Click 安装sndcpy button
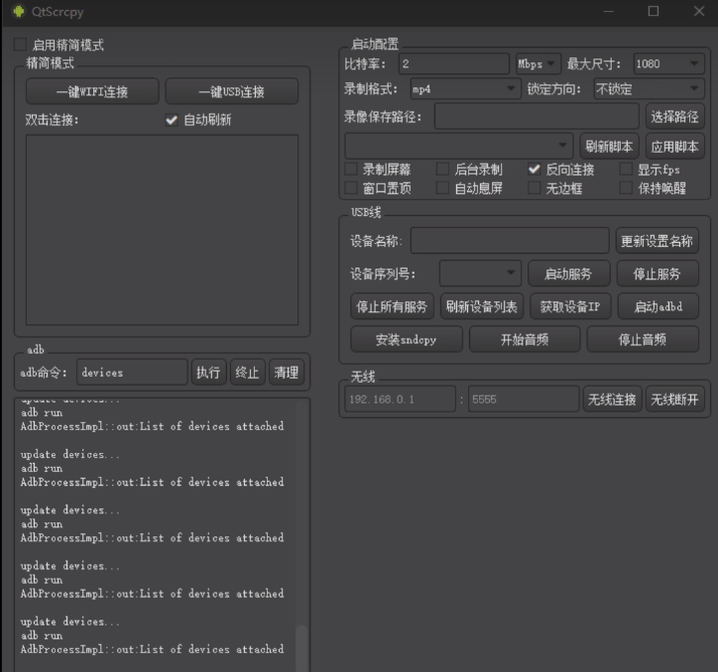 pos(407,339)
